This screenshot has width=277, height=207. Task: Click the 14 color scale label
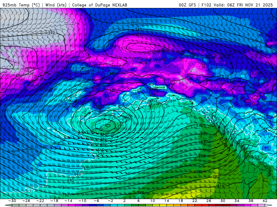pos(167,201)
